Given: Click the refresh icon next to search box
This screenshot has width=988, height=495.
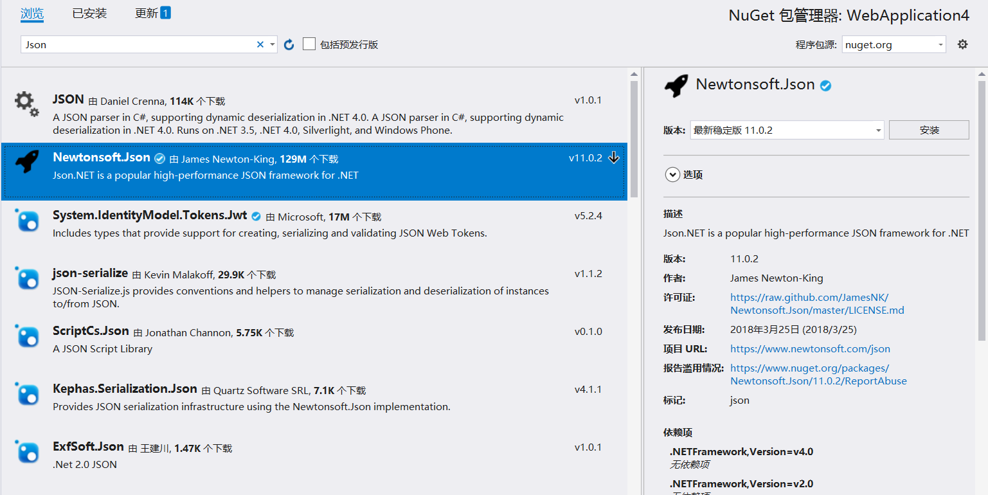Looking at the screenshot, I should [x=289, y=44].
